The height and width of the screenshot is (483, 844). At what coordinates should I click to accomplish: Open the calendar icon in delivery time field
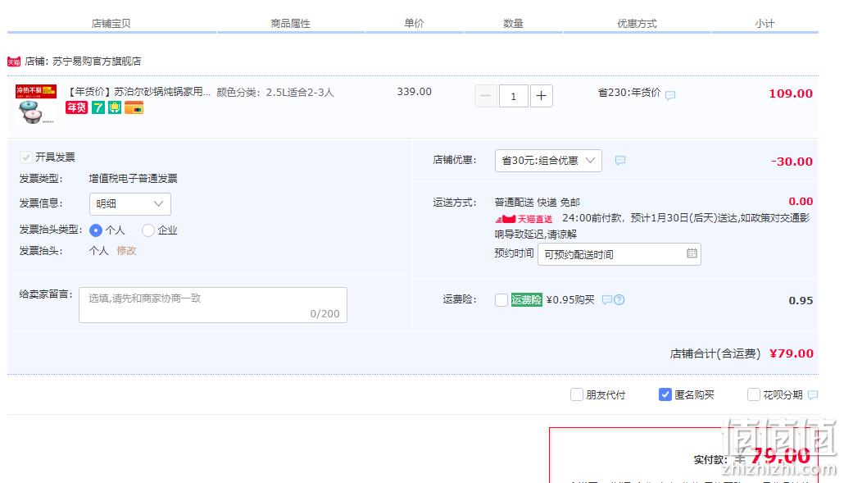pos(692,253)
